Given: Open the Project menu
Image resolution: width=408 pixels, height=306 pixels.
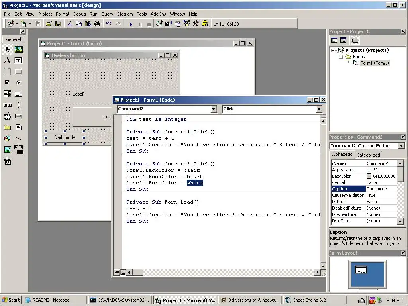Looking at the screenshot, I should click(45, 14).
